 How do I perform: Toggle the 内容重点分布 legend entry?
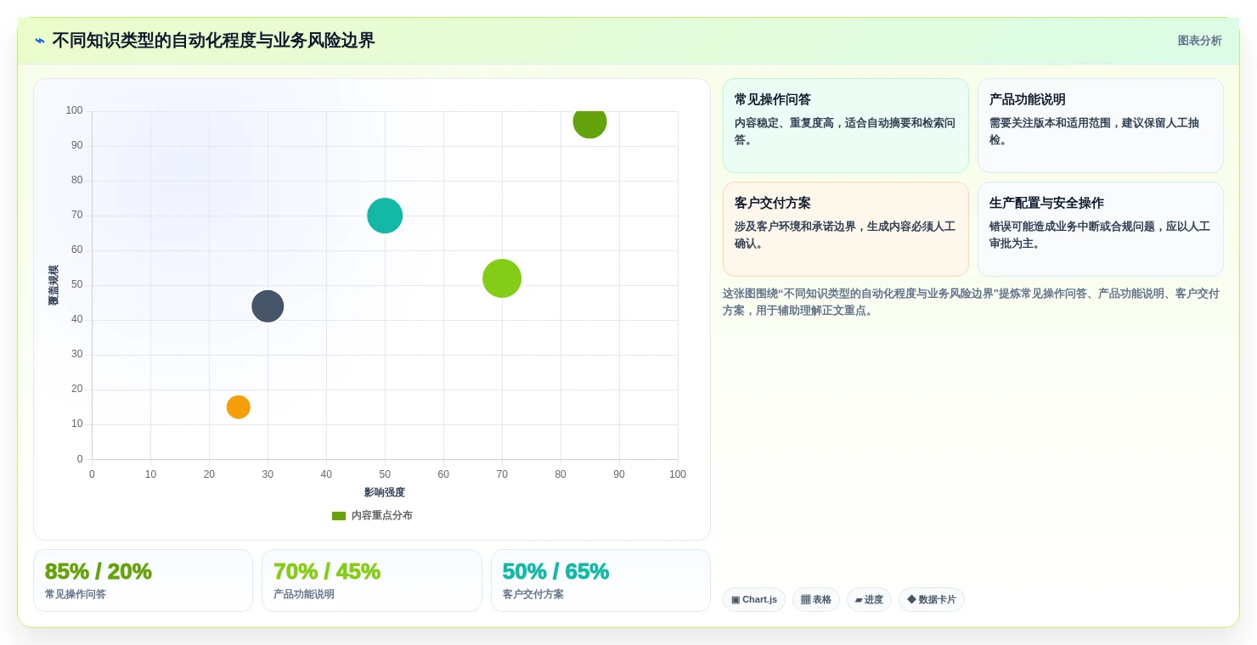click(372, 515)
